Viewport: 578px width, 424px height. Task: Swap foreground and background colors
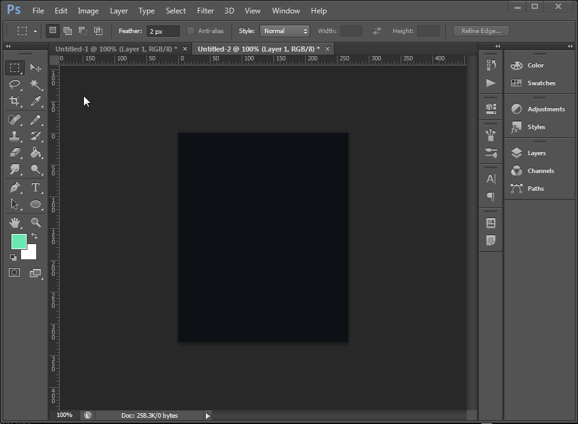click(x=36, y=235)
